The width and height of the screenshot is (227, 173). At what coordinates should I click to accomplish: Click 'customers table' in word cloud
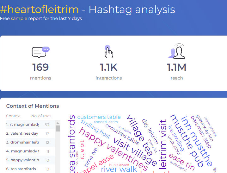[99, 117]
